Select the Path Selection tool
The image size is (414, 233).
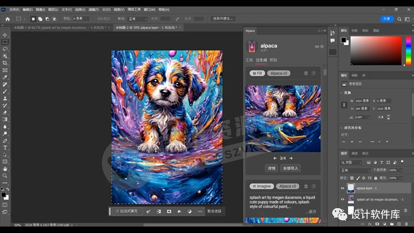[5, 155]
